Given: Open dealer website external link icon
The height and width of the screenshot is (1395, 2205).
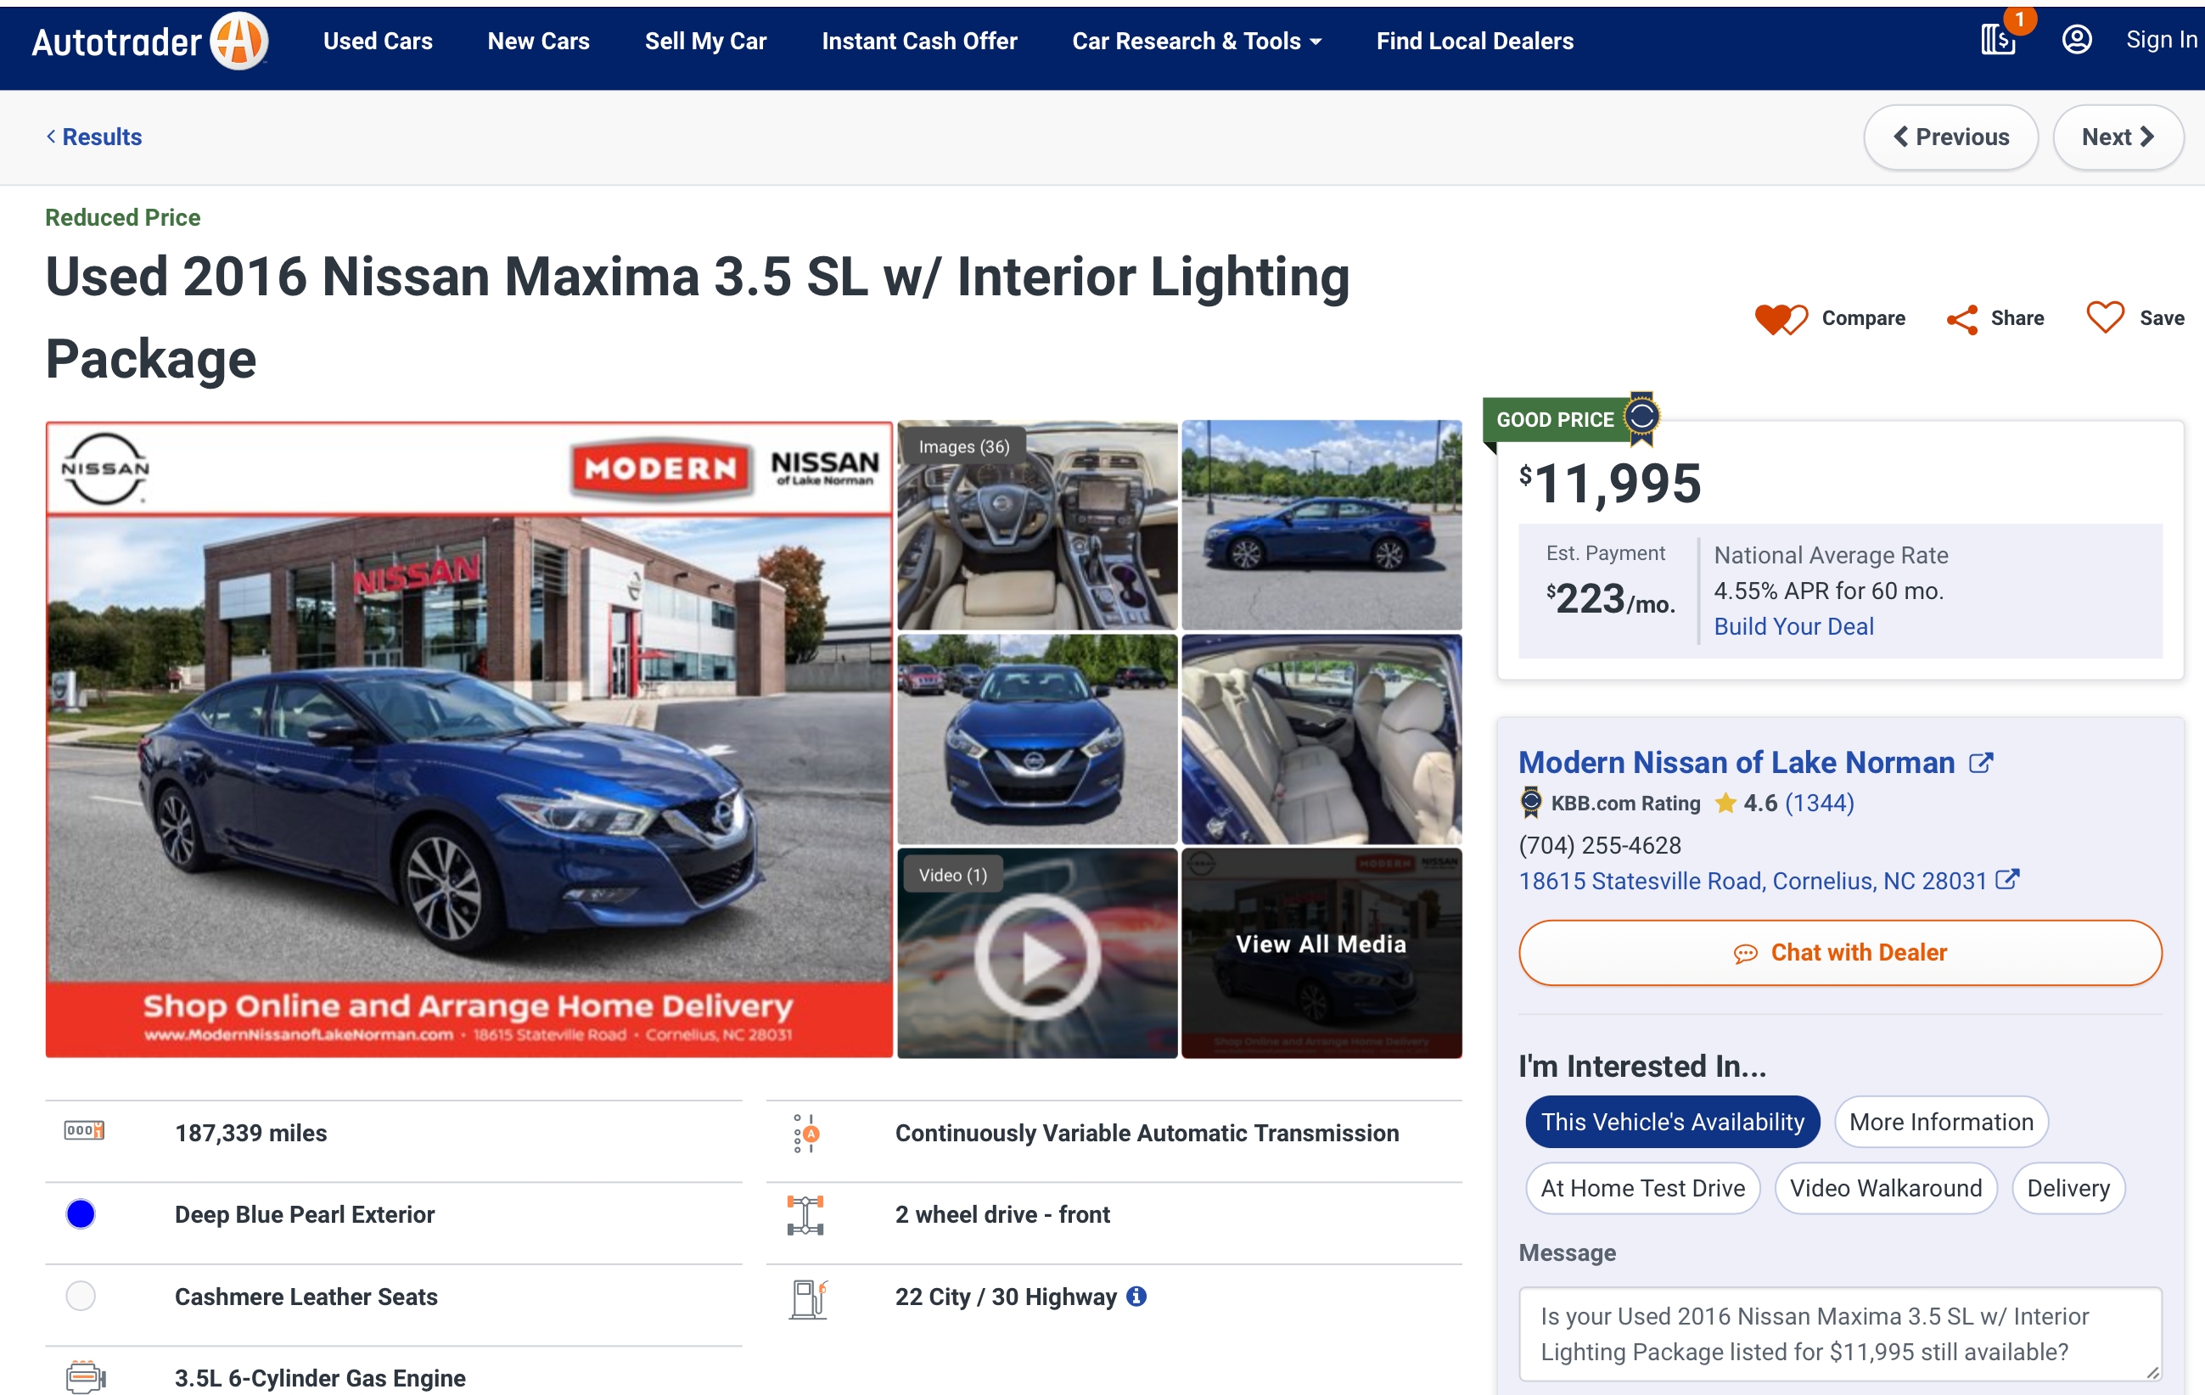Looking at the screenshot, I should click(1981, 763).
